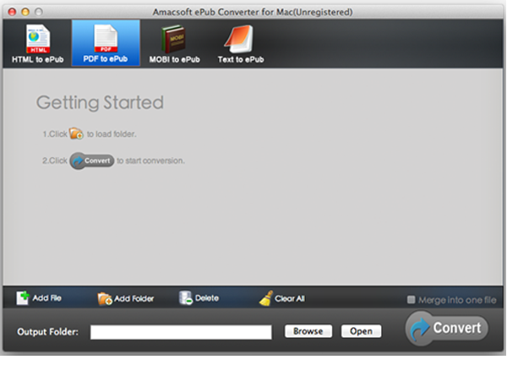Click the 'to load folder.' text

112,134
